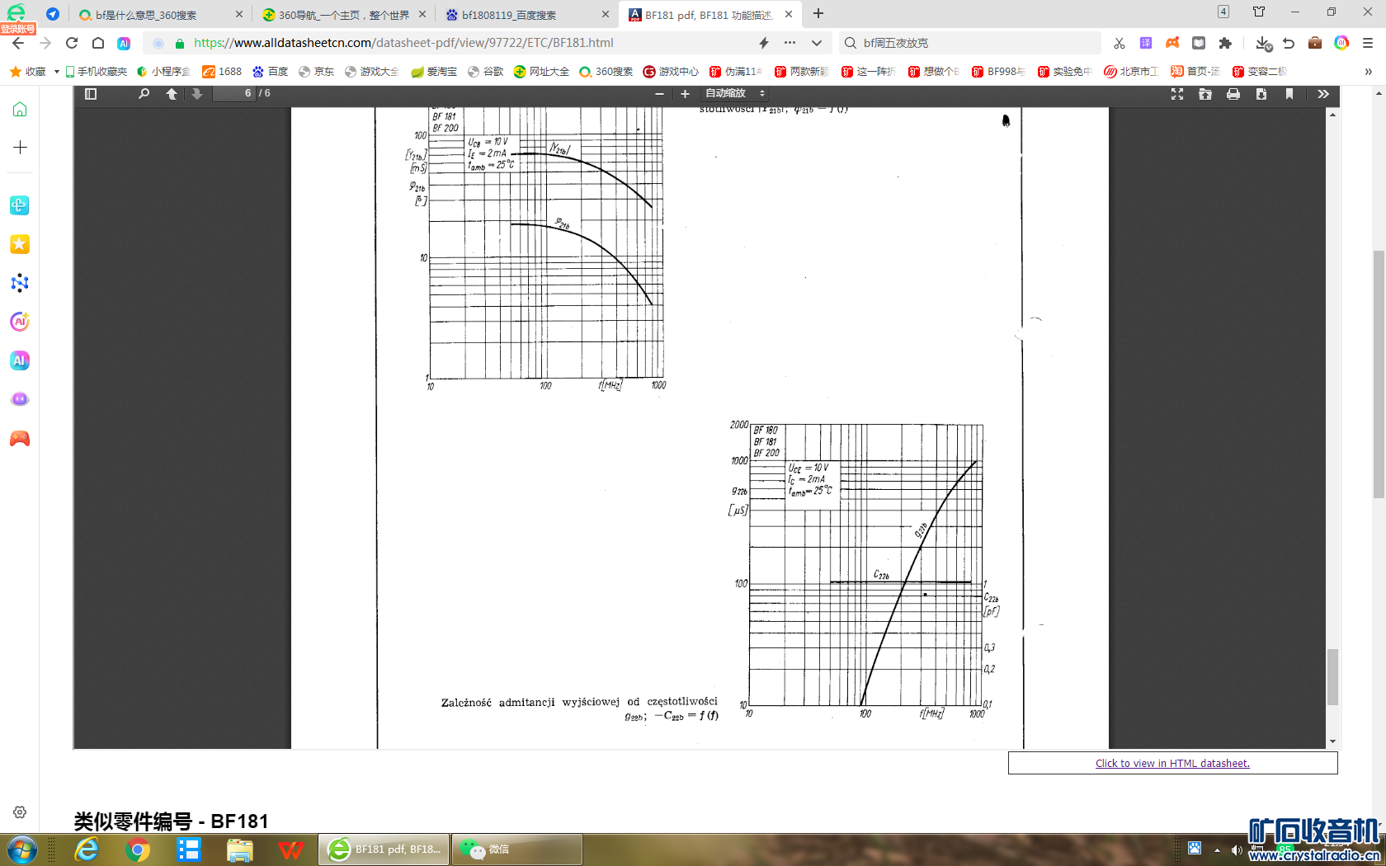The width and height of the screenshot is (1386, 866).
Task: Select the BF181 pdf tab
Action: tap(709, 15)
